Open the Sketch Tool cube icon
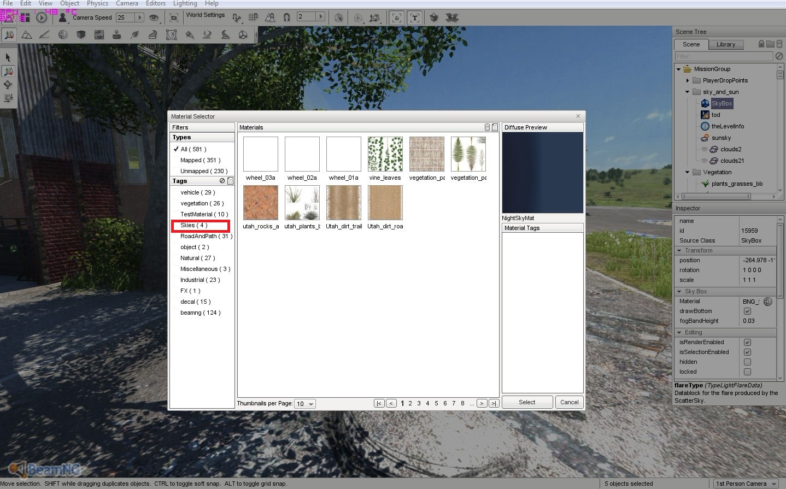The width and height of the screenshot is (786, 489). tap(81, 35)
